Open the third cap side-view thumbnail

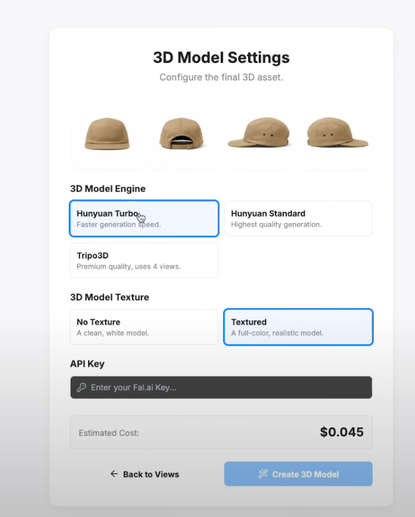point(261,133)
